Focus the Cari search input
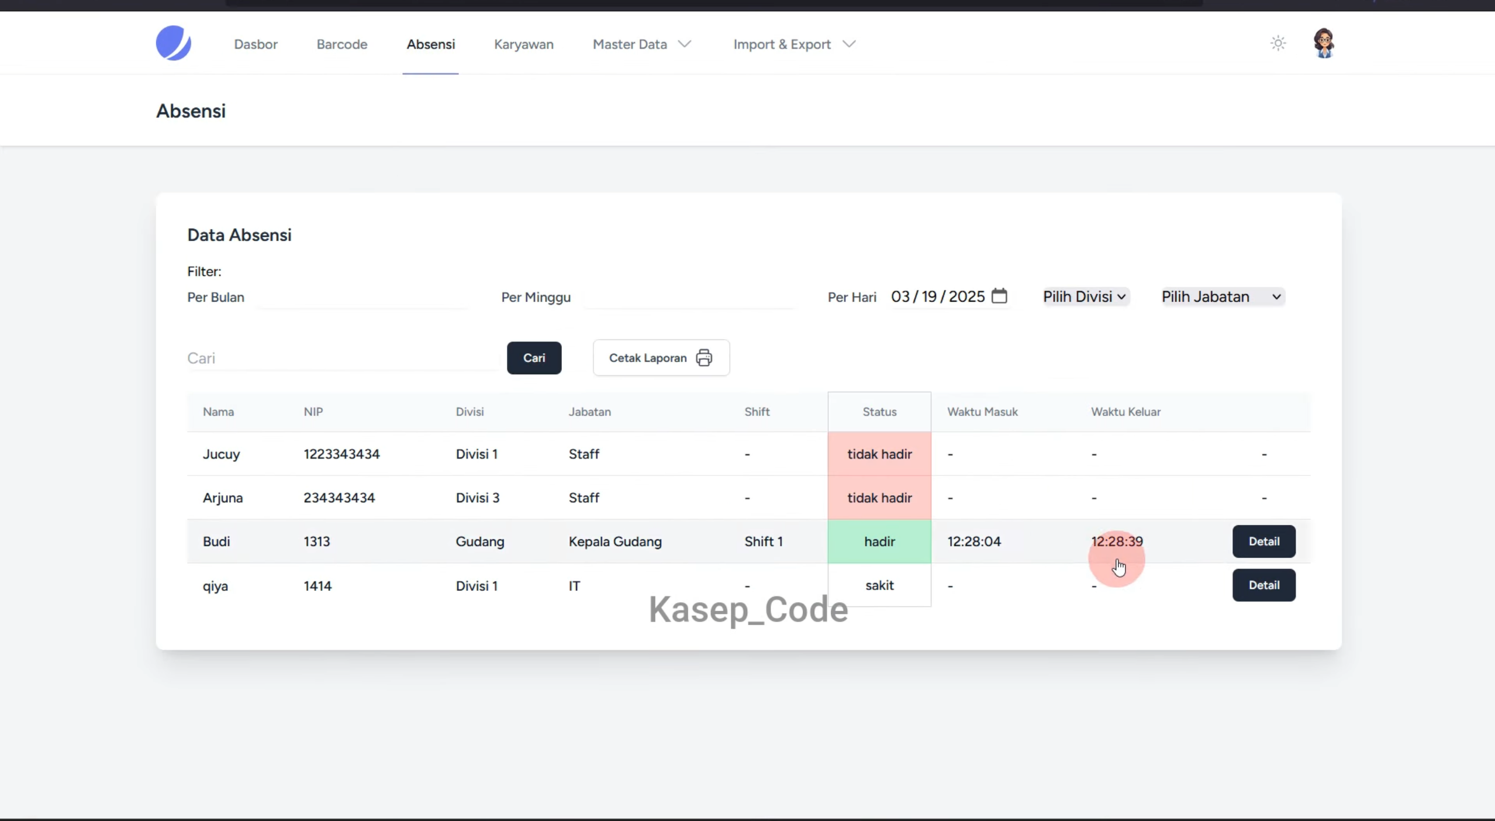The image size is (1495, 821). tap(343, 358)
